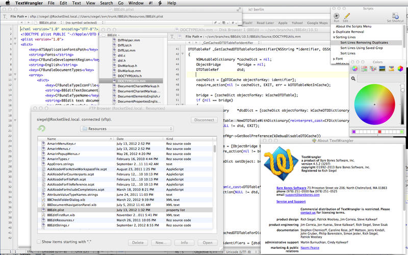Expand the Duplicate Removal script group
Viewport: 408px width, 255px height.
point(334,32)
